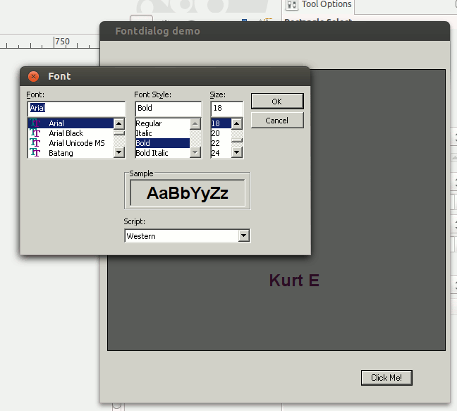
Task: Click the Size text field
Action: 226,109
